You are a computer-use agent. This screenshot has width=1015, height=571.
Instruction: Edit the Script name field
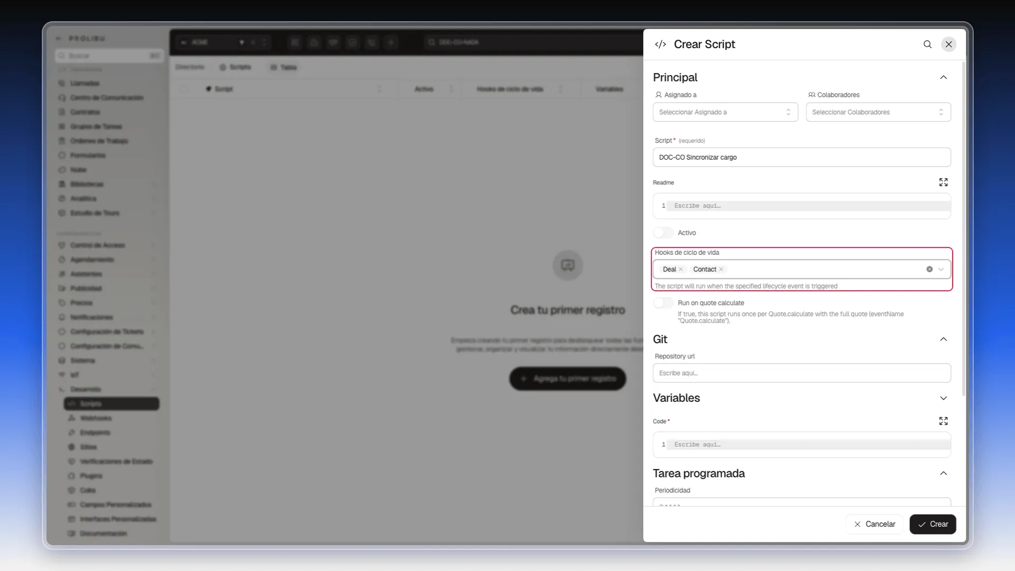pos(801,158)
